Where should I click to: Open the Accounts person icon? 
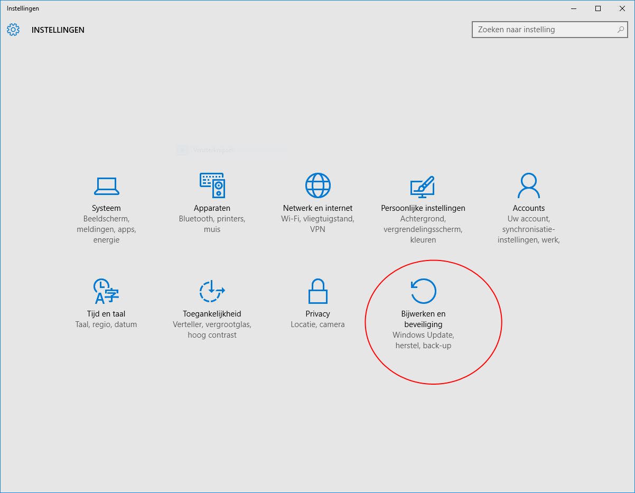click(529, 185)
